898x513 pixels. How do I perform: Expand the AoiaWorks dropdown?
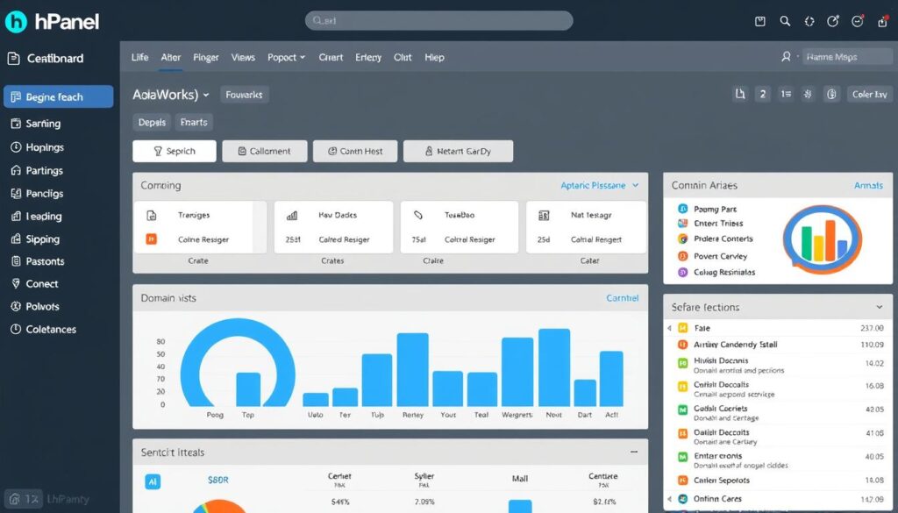[x=206, y=95]
